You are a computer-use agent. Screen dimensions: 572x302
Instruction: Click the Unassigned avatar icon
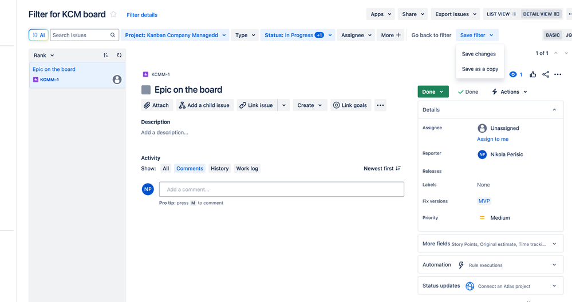(482, 128)
